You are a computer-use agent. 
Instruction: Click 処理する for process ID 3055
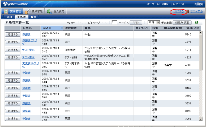tap(13, 118)
